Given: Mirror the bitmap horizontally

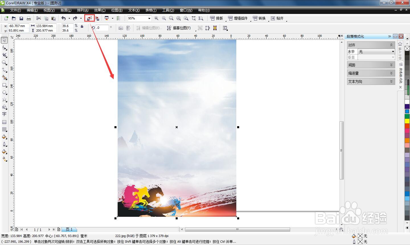Looking at the screenshot, I should coord(121,28).
